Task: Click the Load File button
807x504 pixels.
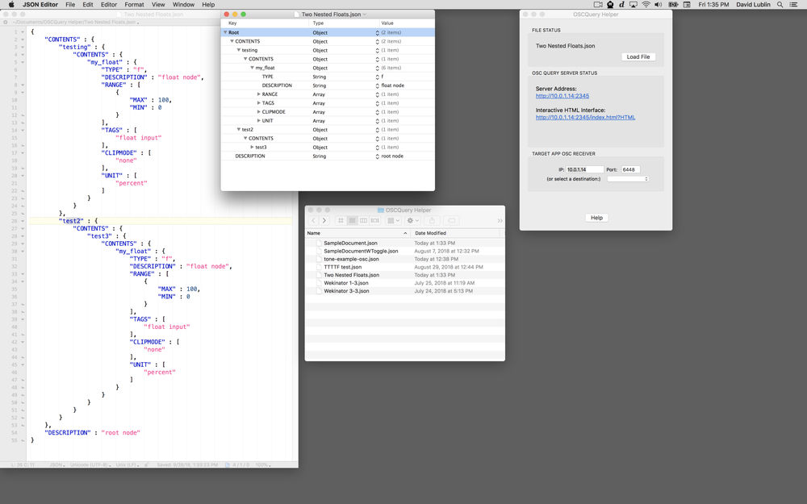Action: (638, 56)
